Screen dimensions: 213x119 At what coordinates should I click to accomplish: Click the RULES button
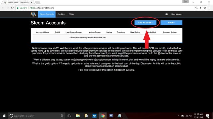[171, 23]
